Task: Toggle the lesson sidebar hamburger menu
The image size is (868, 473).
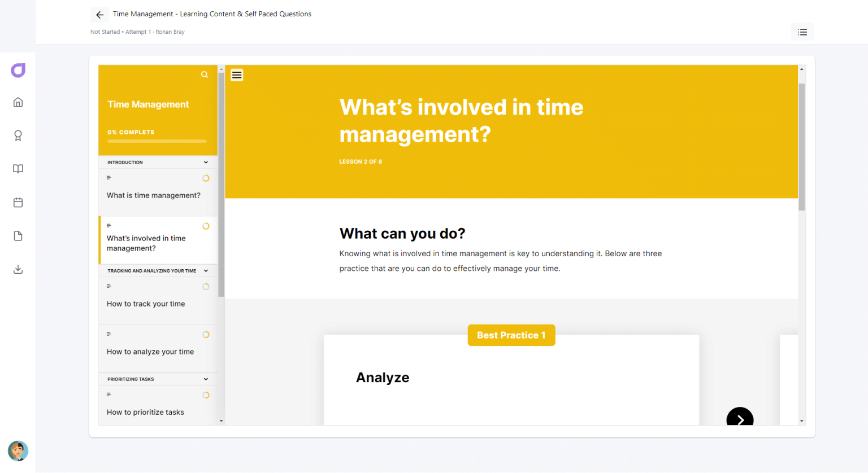Action: (237, 75)
